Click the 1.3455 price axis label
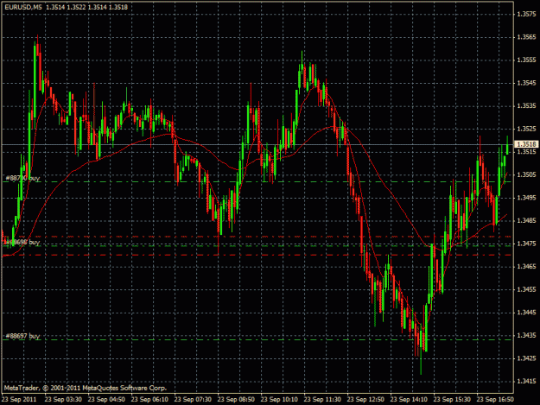 pos(526,289)
